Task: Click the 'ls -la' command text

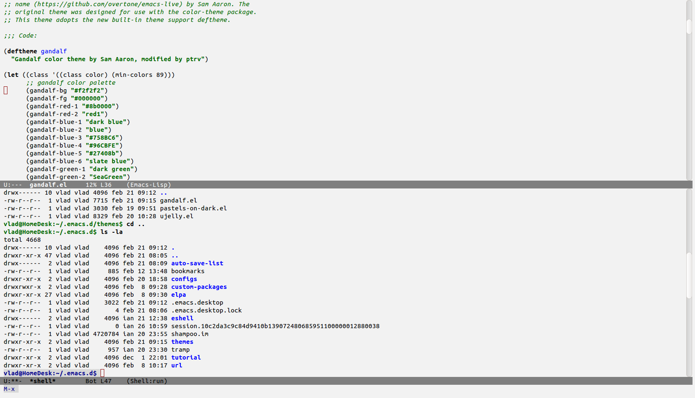Action: click(x=112, y=232)
